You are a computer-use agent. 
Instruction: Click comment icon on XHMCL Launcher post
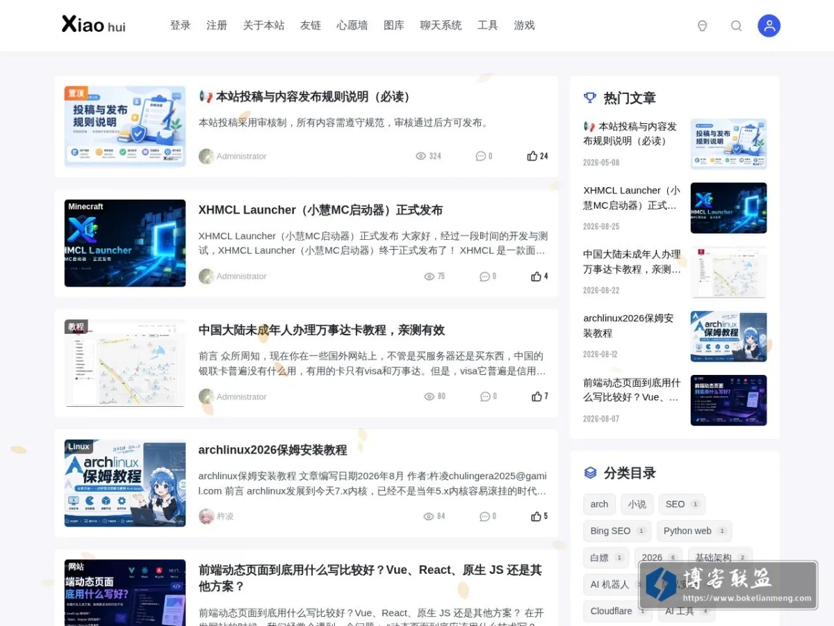coord(484,276)
